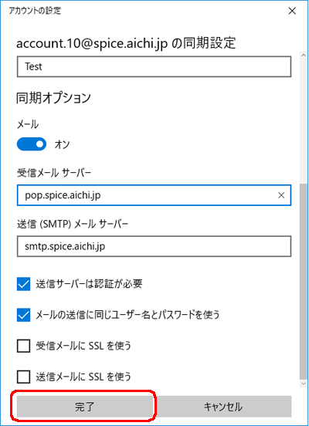Clear the incoming mail server field text
This screenshot has width=309, height=426.
tap(281, 195)
